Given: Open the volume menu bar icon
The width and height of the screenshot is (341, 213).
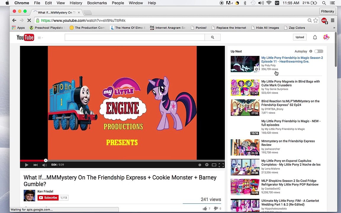Looking at the screenshot, I should click(261, 3).
